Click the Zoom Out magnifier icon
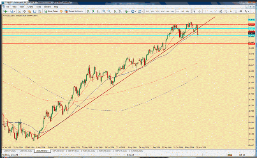The image size is (257, 158). (109, 11)
